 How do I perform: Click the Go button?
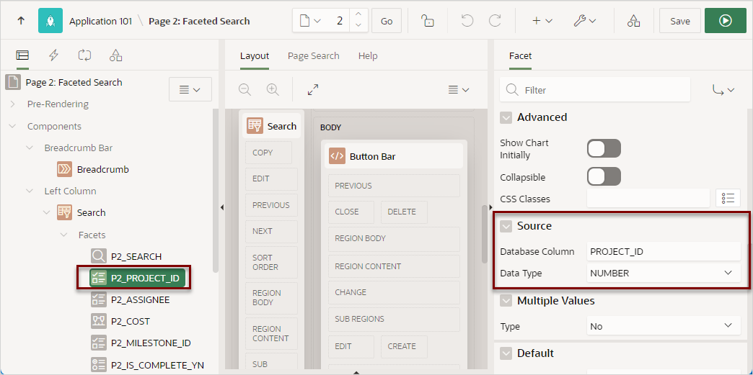pyautogui.click(x=387, y=21)
